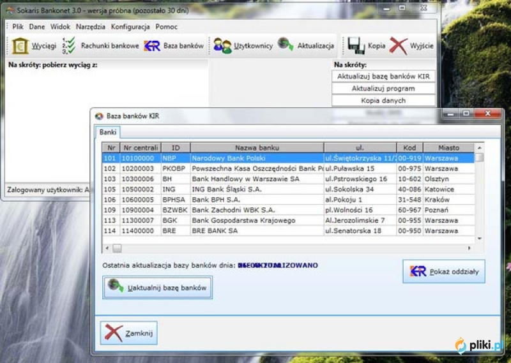511x363 pixels.
Task: Sort by Nr centrali column header
Action: [141, 147]
